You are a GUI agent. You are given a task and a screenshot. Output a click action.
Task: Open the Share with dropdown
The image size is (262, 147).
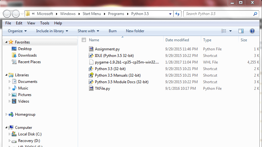[88, 31]
